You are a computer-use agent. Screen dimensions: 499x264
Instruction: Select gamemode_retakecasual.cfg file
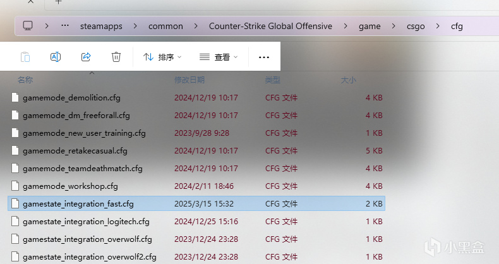tap(196, 151)
